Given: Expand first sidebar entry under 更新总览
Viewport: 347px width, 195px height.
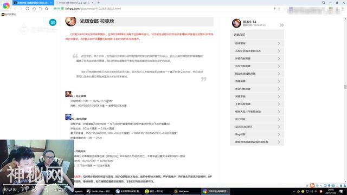Looking at the screenshot, I should point(257,43).
